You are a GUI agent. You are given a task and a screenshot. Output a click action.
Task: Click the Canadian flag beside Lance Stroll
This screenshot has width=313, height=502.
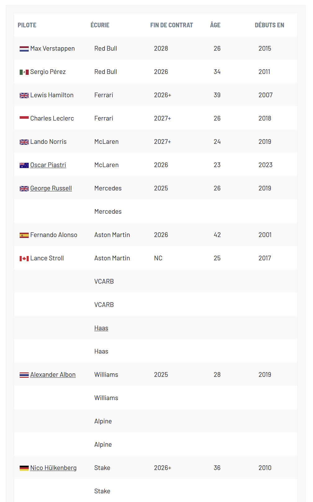(24, 258)
